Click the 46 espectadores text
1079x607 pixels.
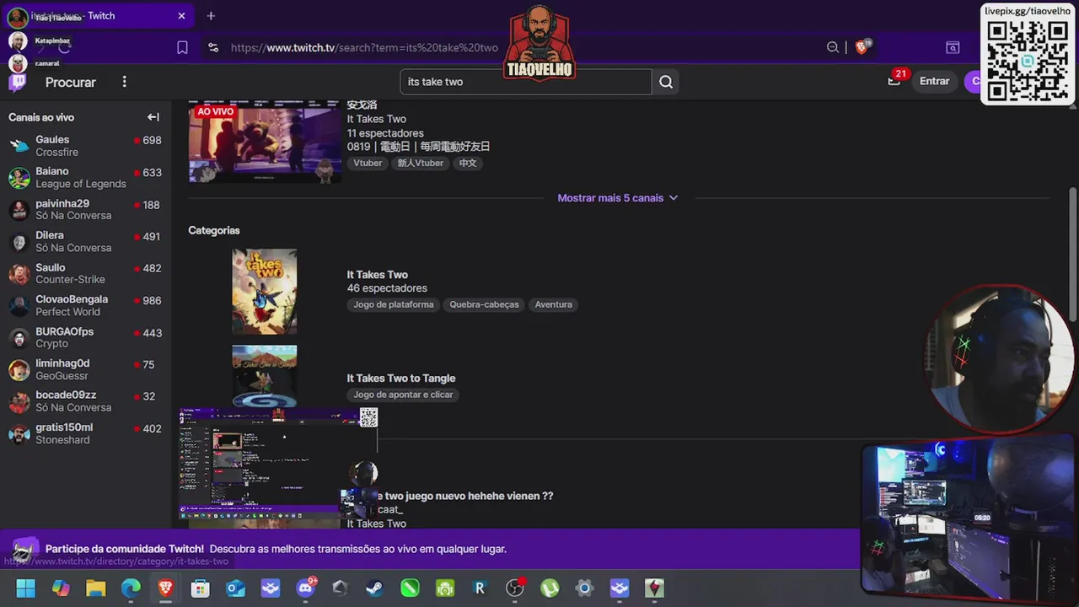click(387, 288)
